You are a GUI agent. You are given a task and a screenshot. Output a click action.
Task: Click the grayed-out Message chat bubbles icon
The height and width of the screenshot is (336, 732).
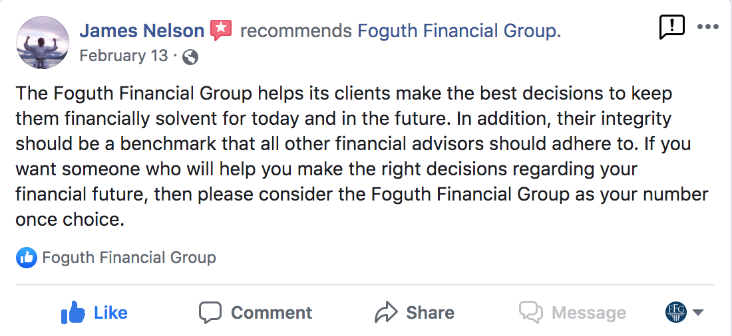tap(531, 312)
